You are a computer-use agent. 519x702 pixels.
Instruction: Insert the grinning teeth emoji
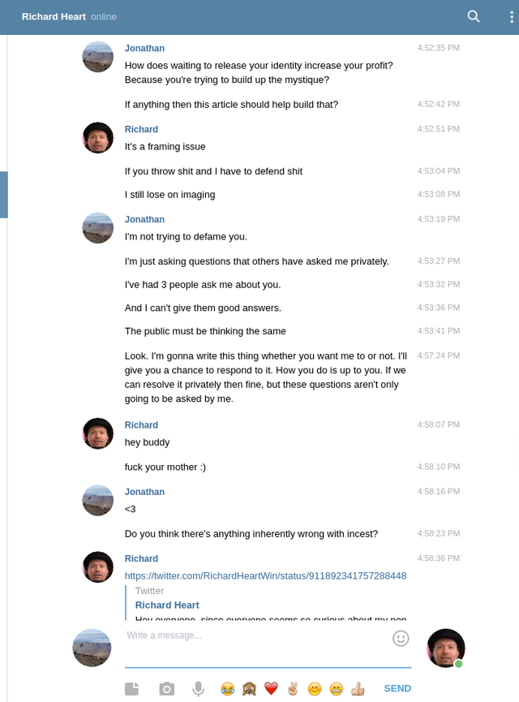point(337,688)
